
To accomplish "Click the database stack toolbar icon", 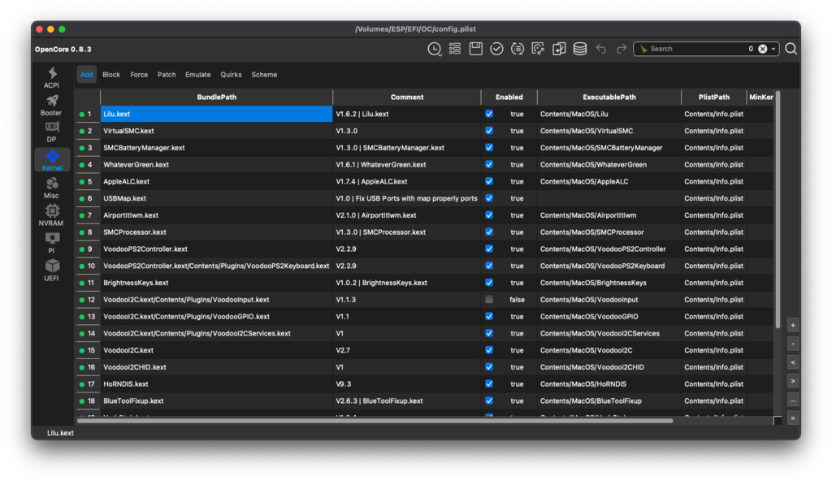I will [x=580, y=49].
